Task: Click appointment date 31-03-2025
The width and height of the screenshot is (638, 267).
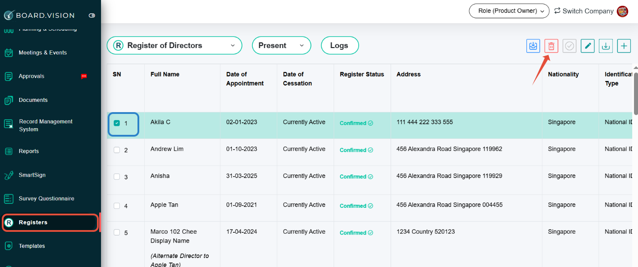Action: point(242,176)
